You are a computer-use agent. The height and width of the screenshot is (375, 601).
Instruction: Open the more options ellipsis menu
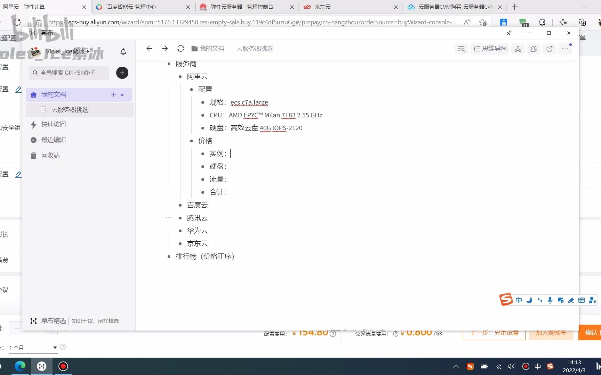pos(565,49)
